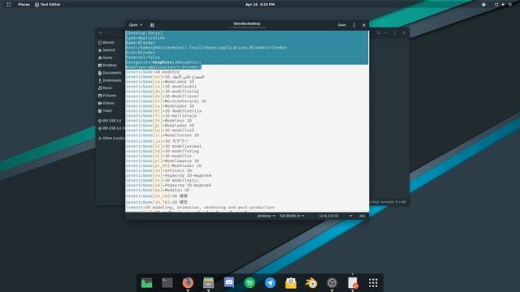The height and width of the screenshot is (292, 520).
Task: Switch to Text Editor in the dock
Action: (353, 283)
